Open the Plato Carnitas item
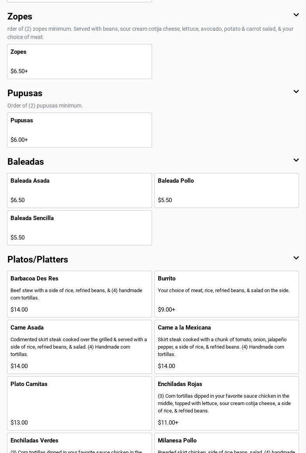 point(80,403)
